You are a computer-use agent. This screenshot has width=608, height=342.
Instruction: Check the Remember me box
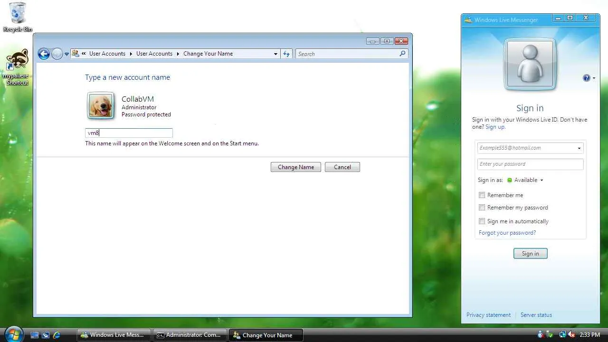coord(482,195)
